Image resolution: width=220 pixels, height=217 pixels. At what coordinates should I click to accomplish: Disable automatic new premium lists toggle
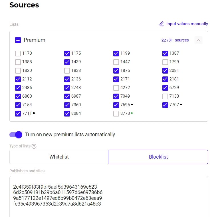point(16,135)
